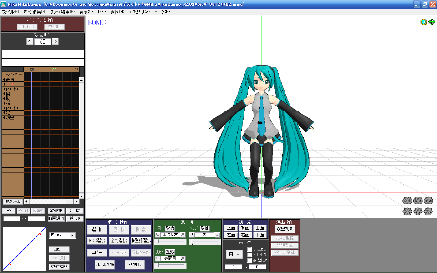Switch to 正面 front view

[x=231, y=228]
